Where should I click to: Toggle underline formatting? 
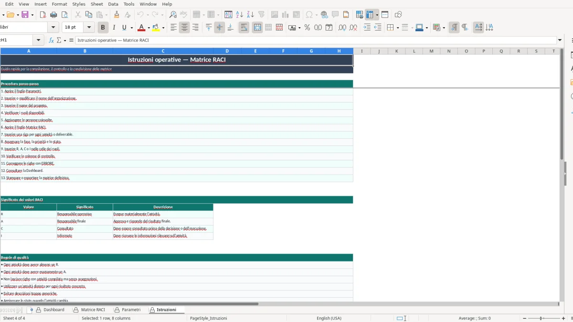point(125,28)
